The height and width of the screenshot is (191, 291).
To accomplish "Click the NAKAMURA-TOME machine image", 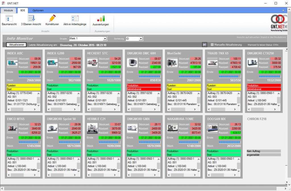I will (x=172, y=128).
